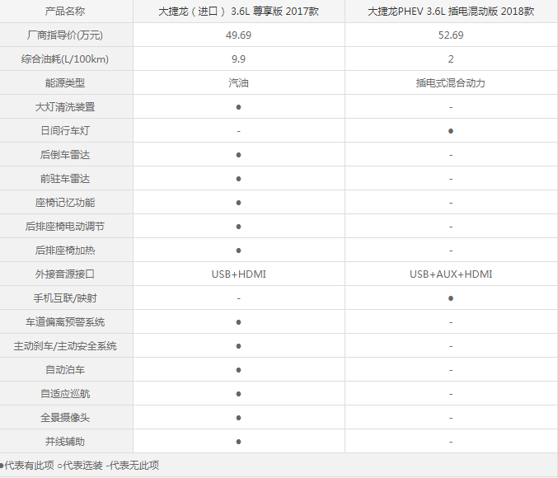Screen dimensions: 558x478
Task: Select the price value 49.69
Action: click(238, 35)
